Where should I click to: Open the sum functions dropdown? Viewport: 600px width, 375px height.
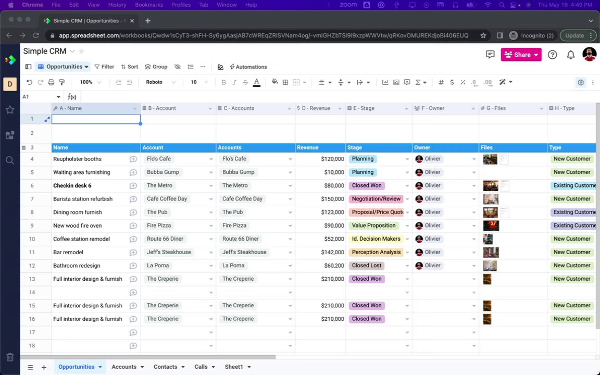(421, 82)
